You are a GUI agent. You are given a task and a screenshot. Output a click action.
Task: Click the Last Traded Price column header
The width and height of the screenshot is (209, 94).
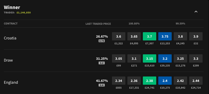pyautogui.click(x=98, y=24)
